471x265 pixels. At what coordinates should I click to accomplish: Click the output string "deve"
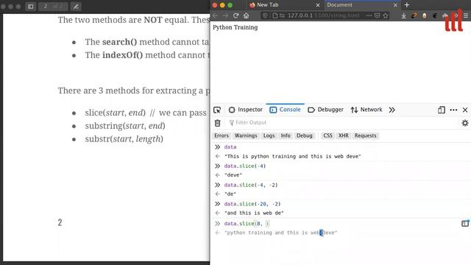click(x=233, y=175)
